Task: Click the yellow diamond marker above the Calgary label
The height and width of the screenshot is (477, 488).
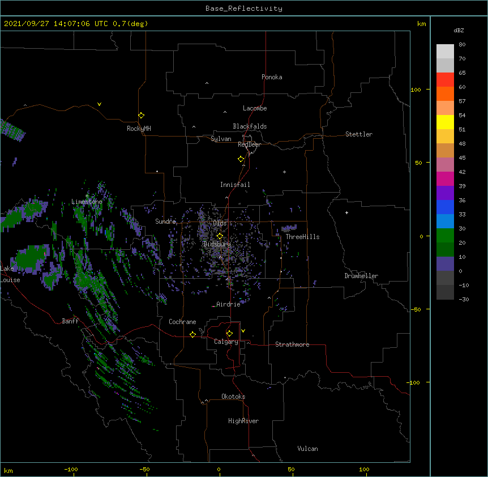Action: coord(229,334)
